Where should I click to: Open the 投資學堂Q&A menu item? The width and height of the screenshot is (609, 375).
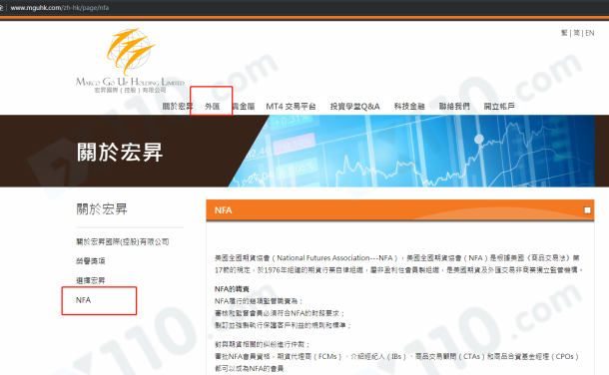[354, 107]
